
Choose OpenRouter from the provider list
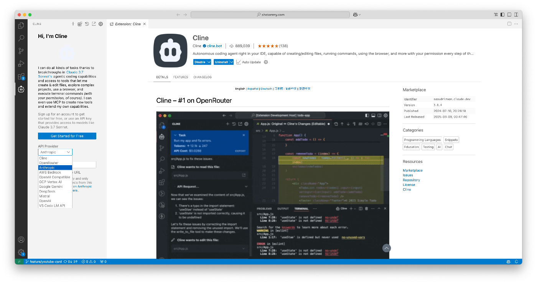pos(55,163)
